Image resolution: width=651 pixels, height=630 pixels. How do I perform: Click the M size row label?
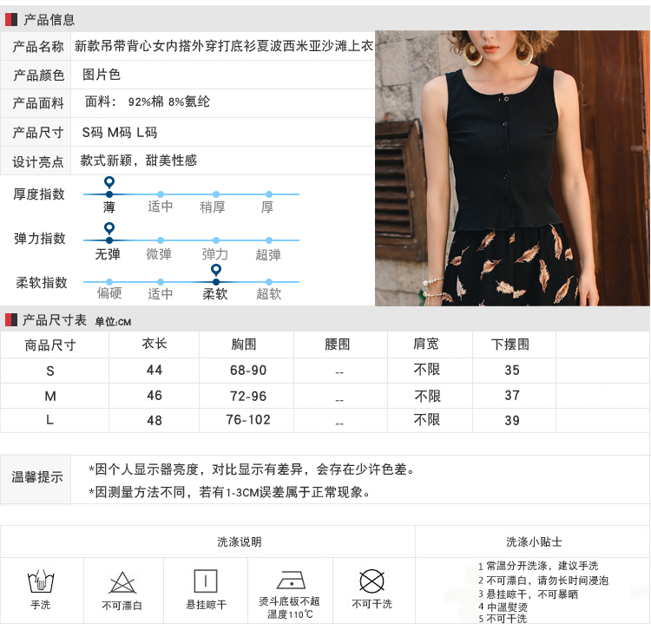[x=50, y=396]
